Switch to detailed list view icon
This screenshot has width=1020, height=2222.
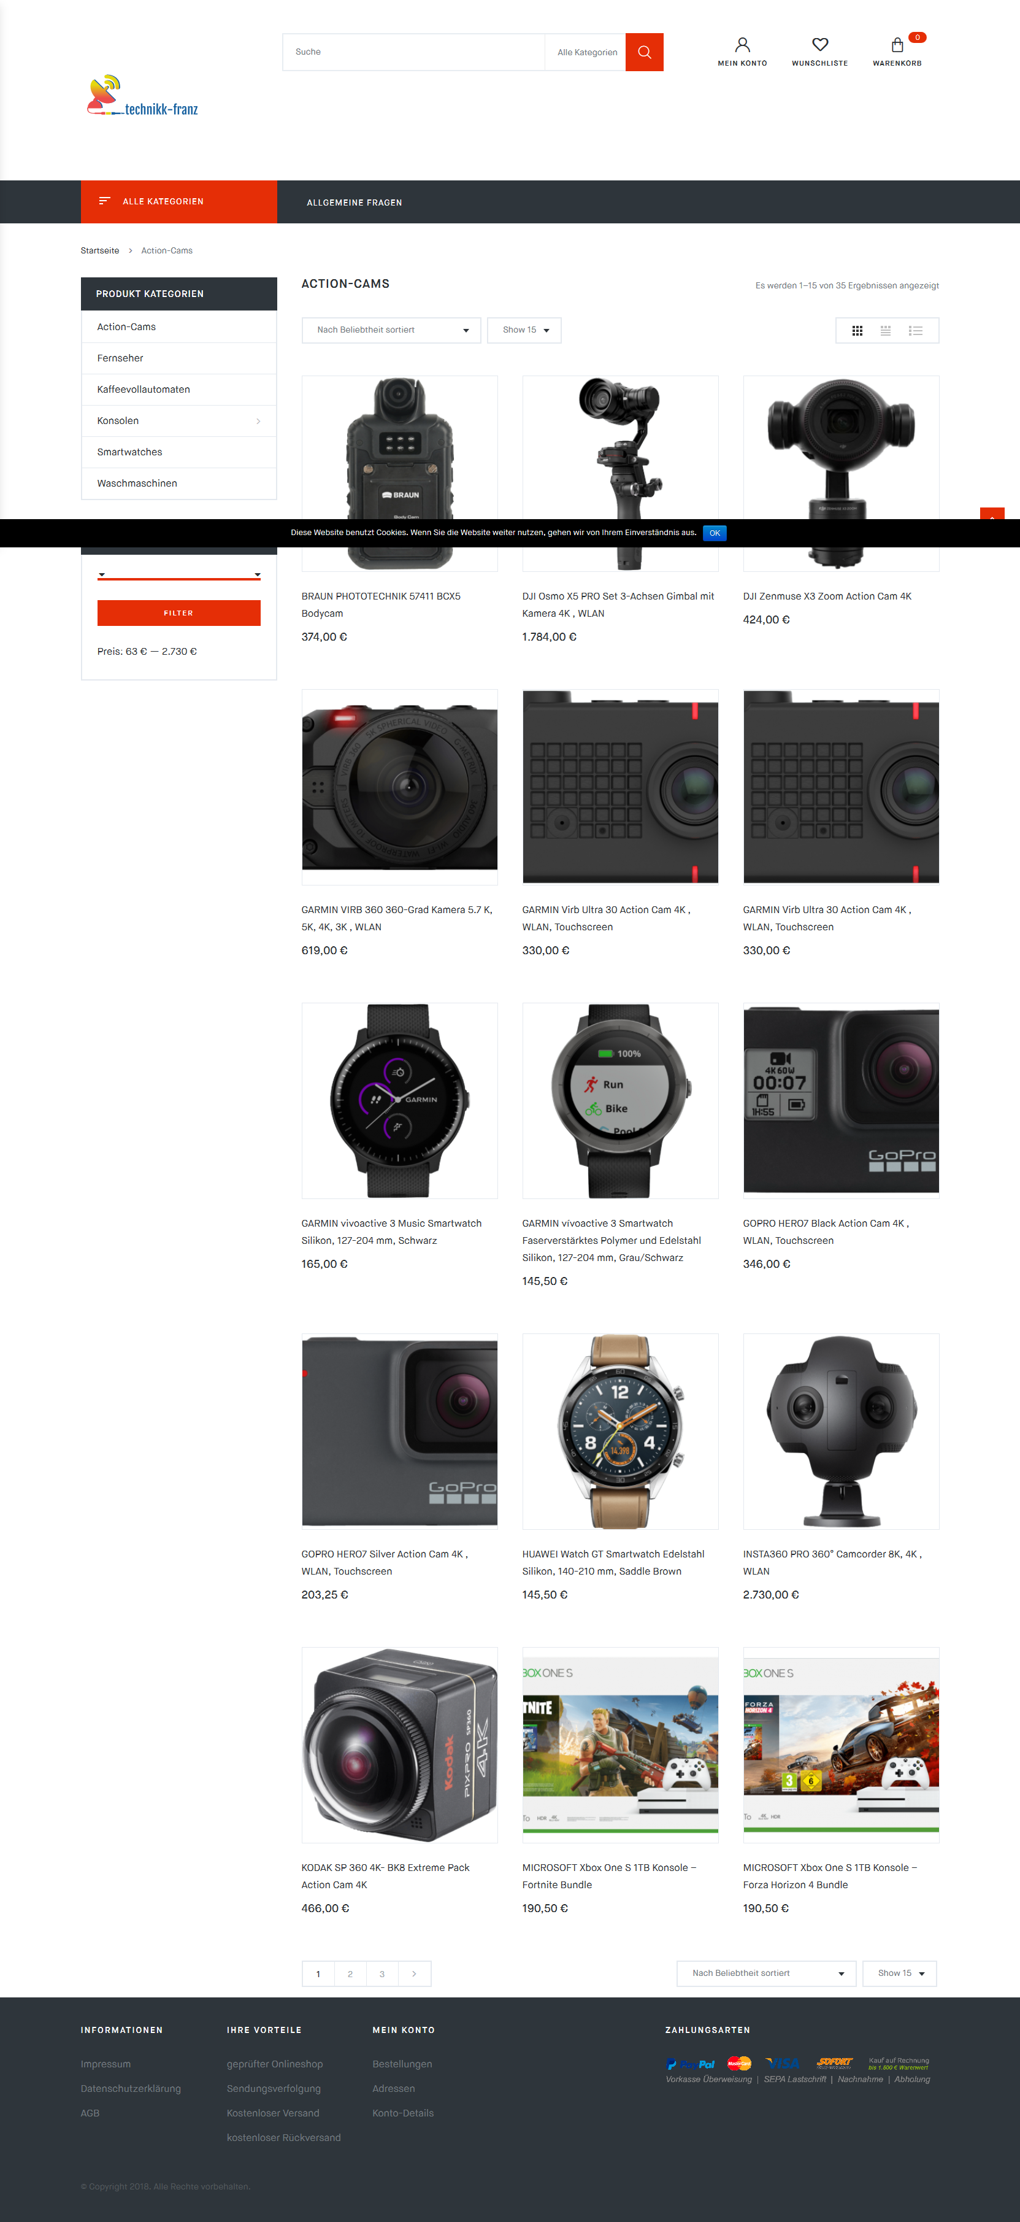pyautogui.click(x=916, y=330)
